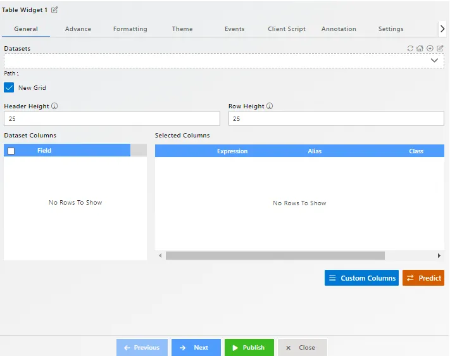
Task: Click the Selected Columns horizontal scrollbar
Action: tap(275, 256)
